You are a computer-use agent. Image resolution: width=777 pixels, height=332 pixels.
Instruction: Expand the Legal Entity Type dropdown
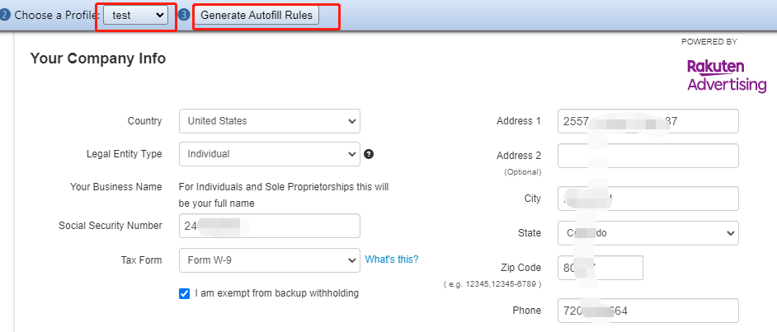[270, 154]
